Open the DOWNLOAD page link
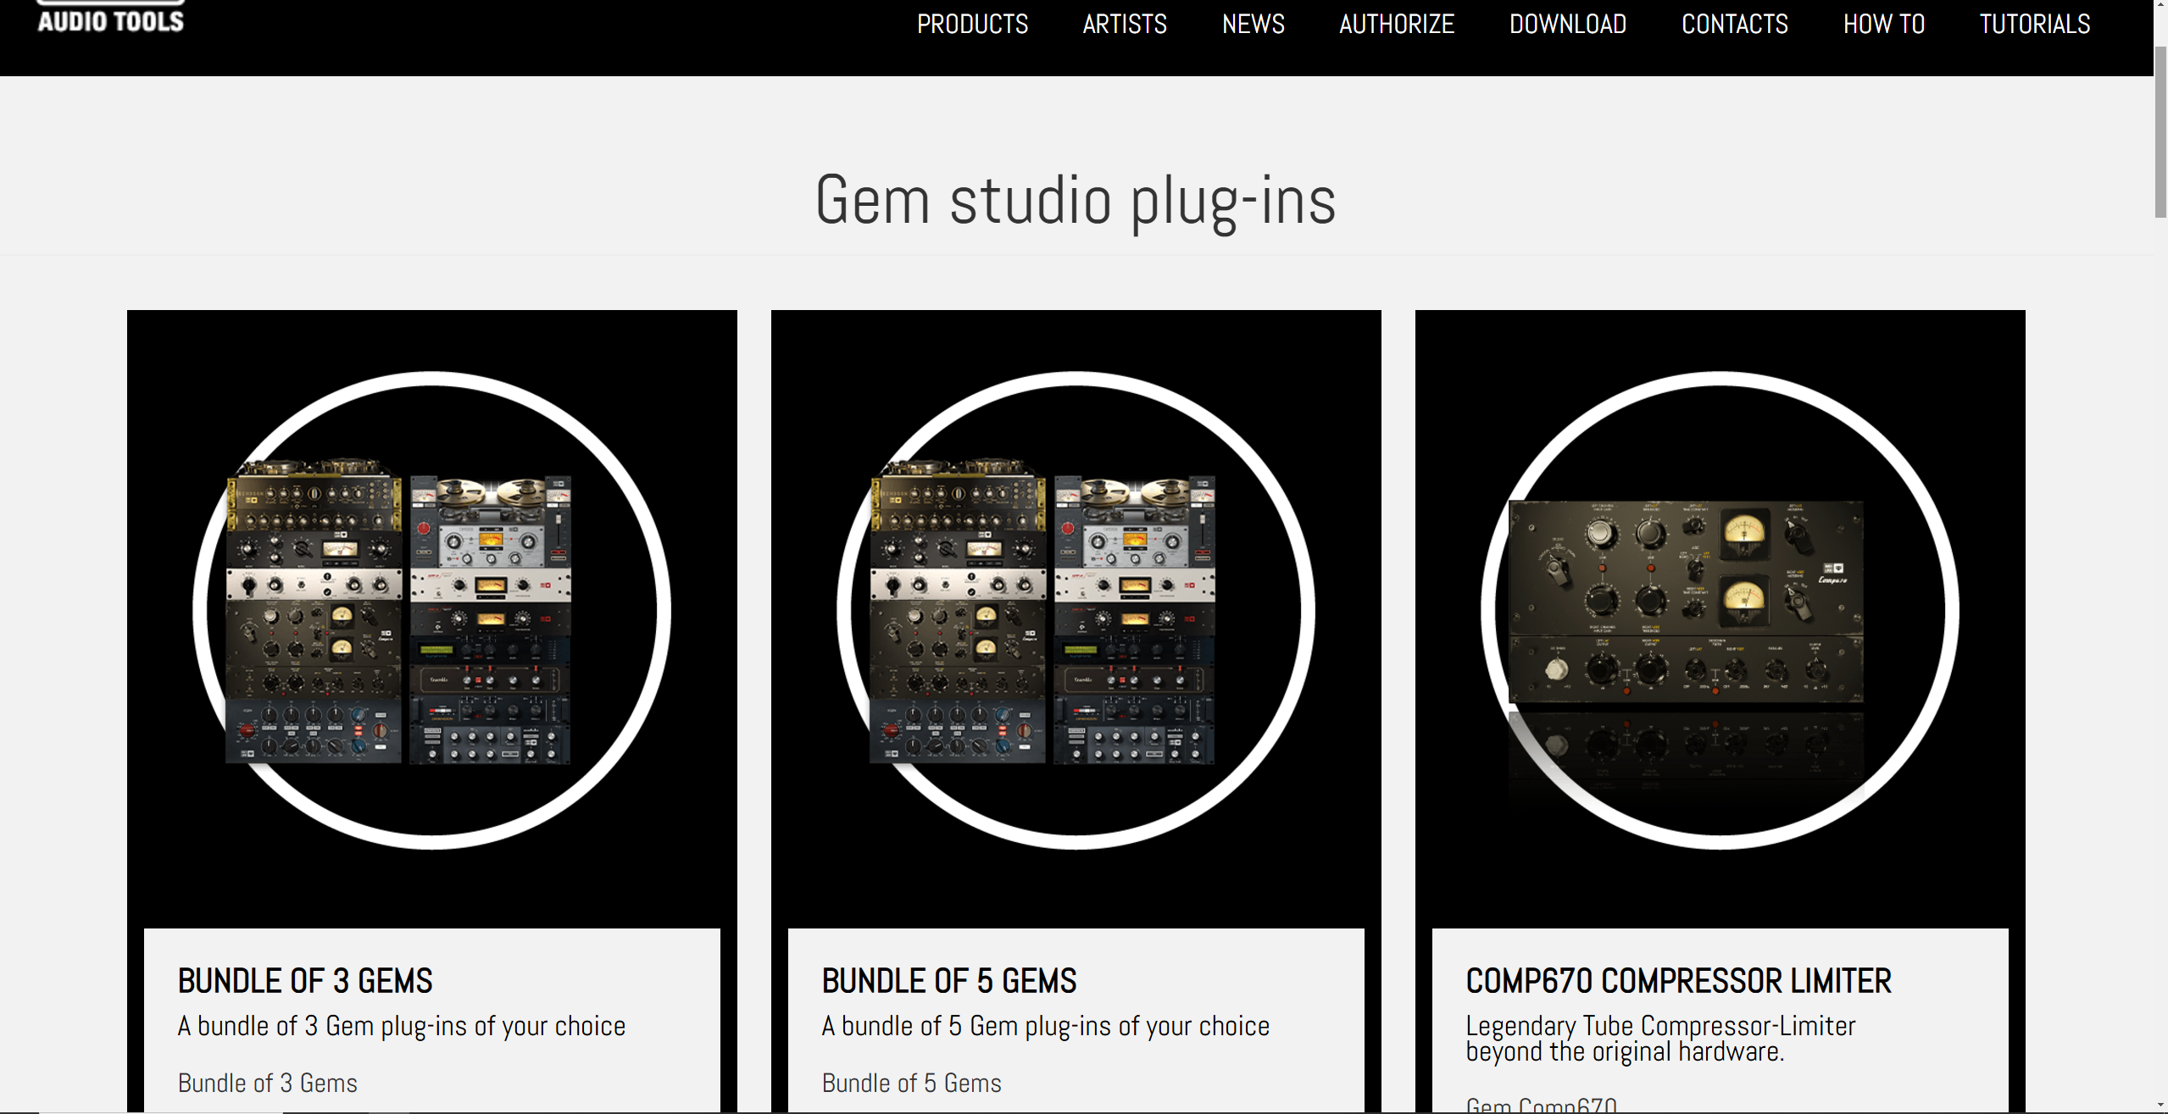2168x1114 pixels. pos(1565,25)
